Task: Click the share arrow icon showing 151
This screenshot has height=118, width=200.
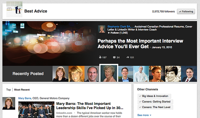Action: click(x=128, y=57)
